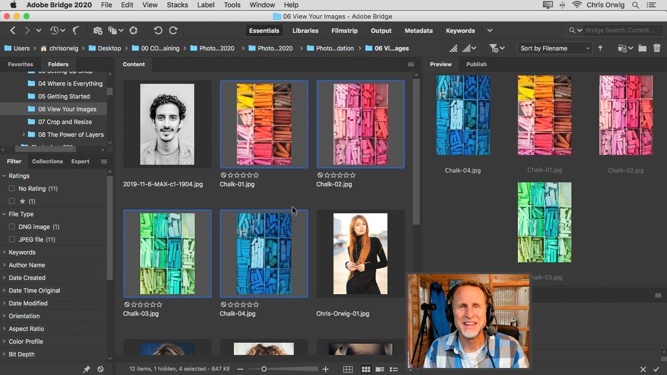Switch to the Filmstrip workspace
Image resolution: width=667 pixels, height=375 pixels.
[344, 31]
